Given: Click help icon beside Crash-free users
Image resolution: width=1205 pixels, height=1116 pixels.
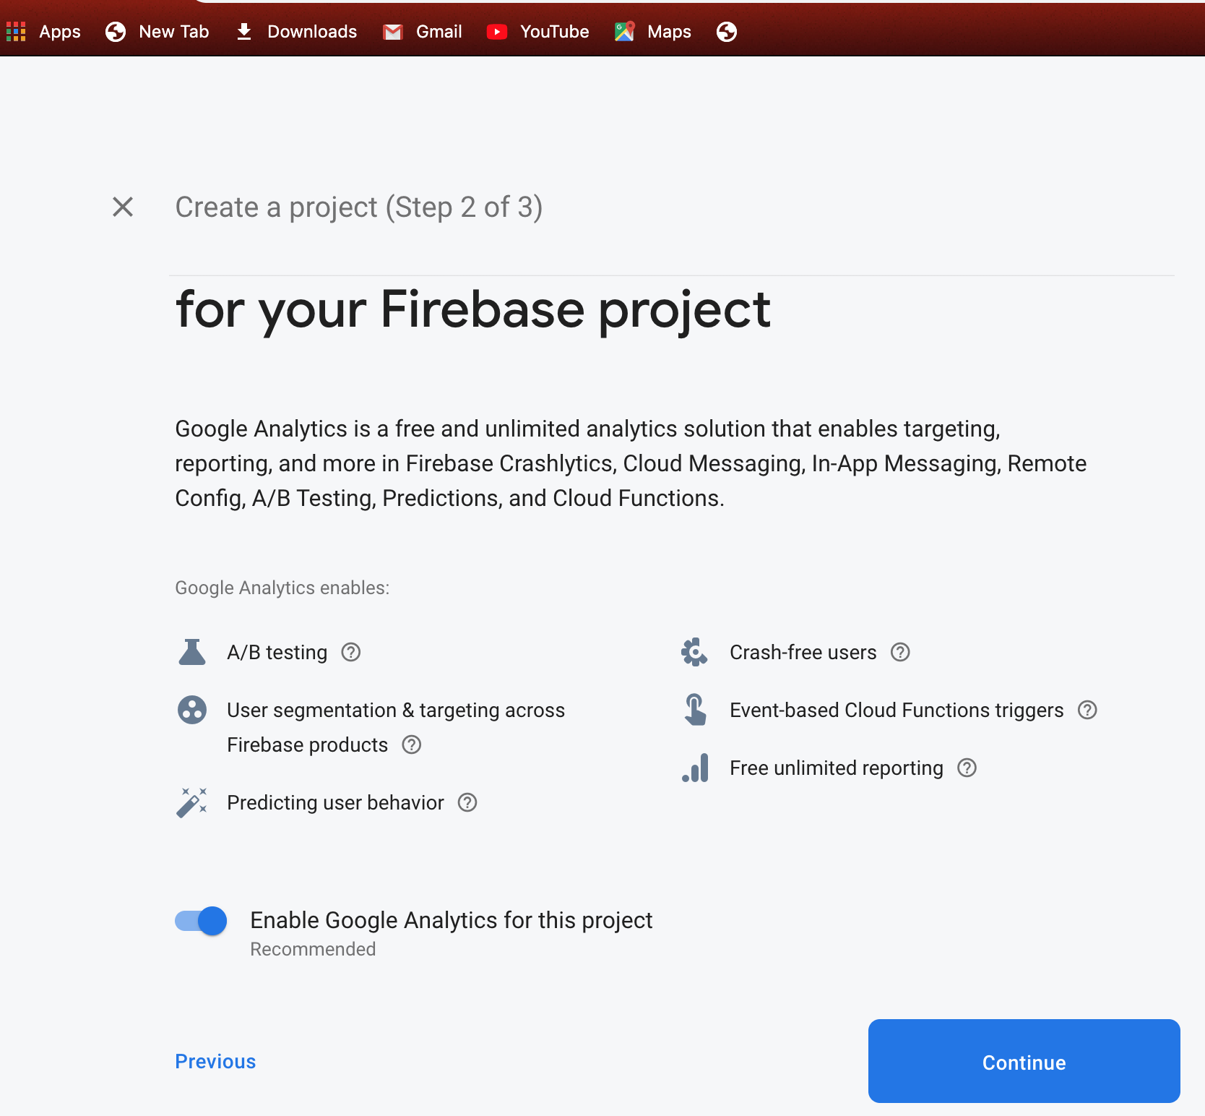Looking at the screenshot, I should (900, 652).
